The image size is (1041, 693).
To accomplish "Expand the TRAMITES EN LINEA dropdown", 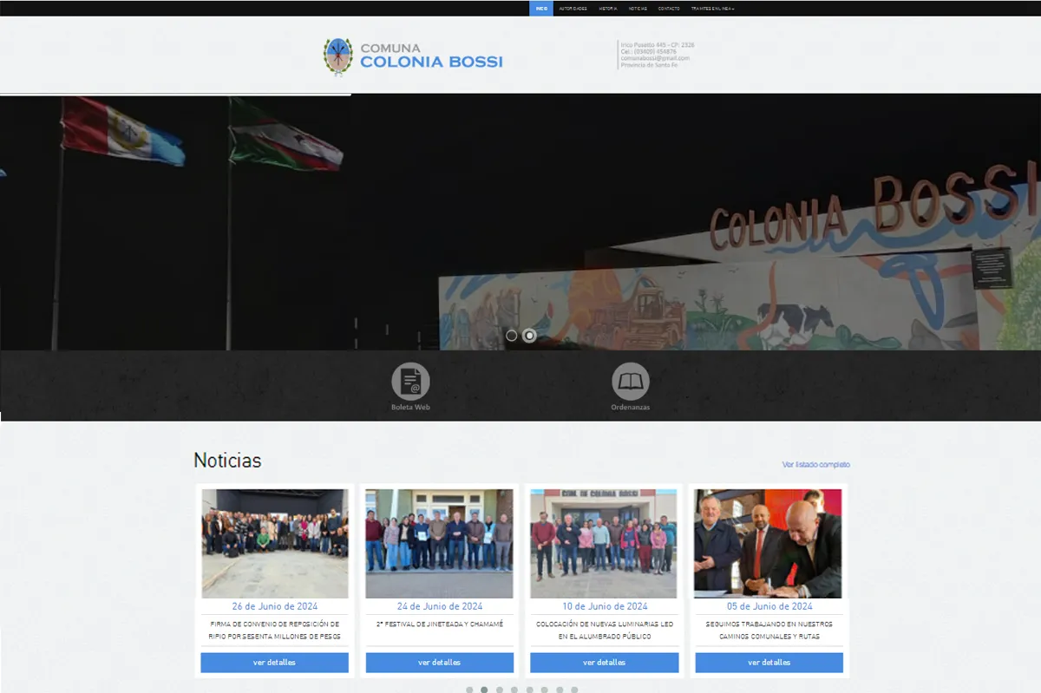I will (711, 8).
